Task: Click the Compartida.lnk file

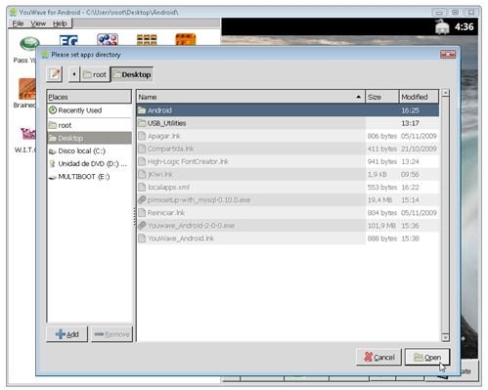Action: [x=288, y=149]
